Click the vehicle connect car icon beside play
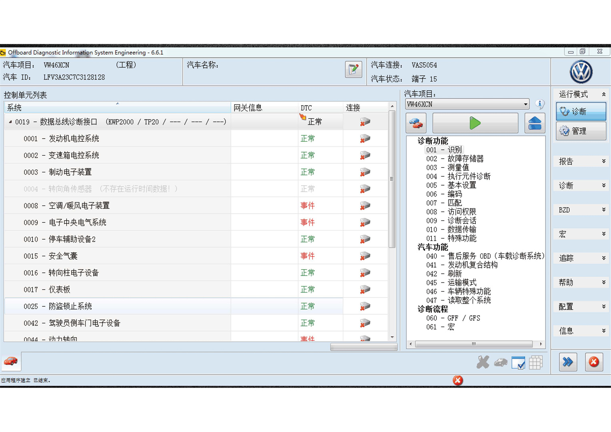The image size is (611, 432). (416, 123)
